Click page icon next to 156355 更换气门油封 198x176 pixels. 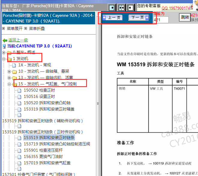point(19,157)
